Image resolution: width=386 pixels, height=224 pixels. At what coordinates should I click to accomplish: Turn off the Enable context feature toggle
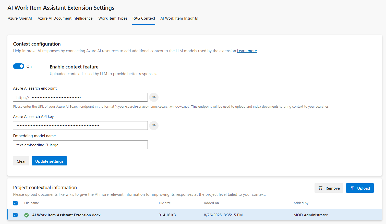[18, 66]
